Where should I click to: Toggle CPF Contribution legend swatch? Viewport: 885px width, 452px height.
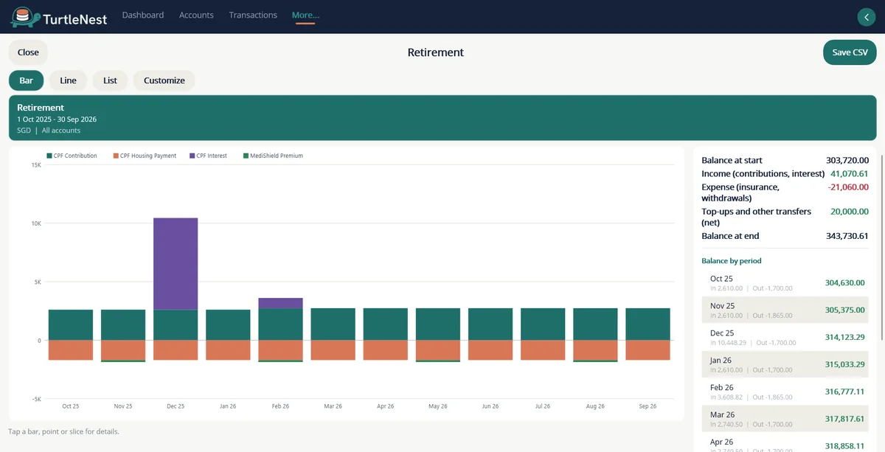[x=49, y=156]
